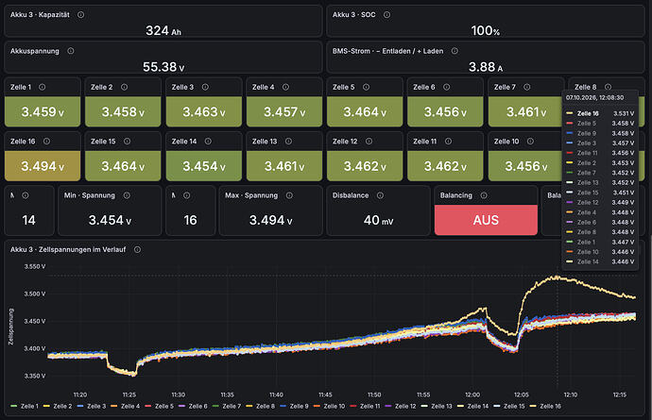
Task: Open the Zelle 3 info icon
Action: point(205,87)
